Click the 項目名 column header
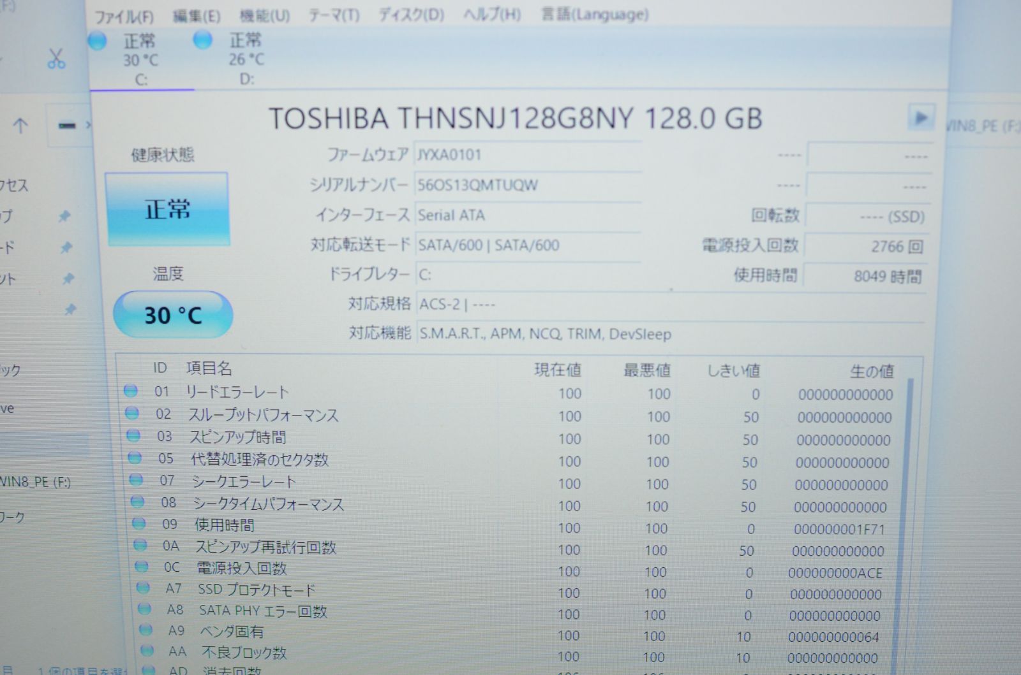The image size is (1021, 675). (x=209, y=368)
